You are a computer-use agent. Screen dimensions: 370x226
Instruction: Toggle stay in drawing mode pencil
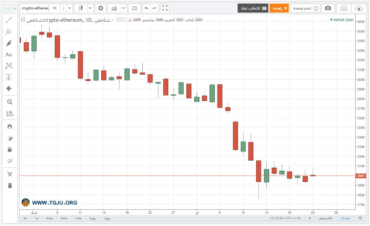(10, 138)
